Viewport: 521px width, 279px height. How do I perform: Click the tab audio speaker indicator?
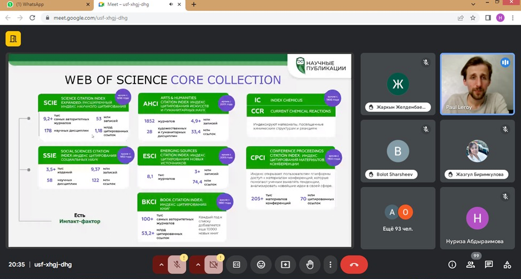click(x=171, y=5)
